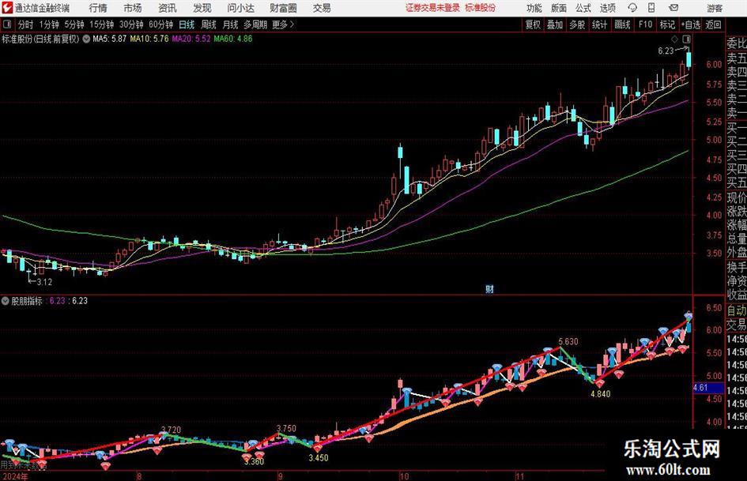Click the 标准股份(日线 前复权) chart title
This screenshot has width=747, height=481.
[x=40, y=39]
